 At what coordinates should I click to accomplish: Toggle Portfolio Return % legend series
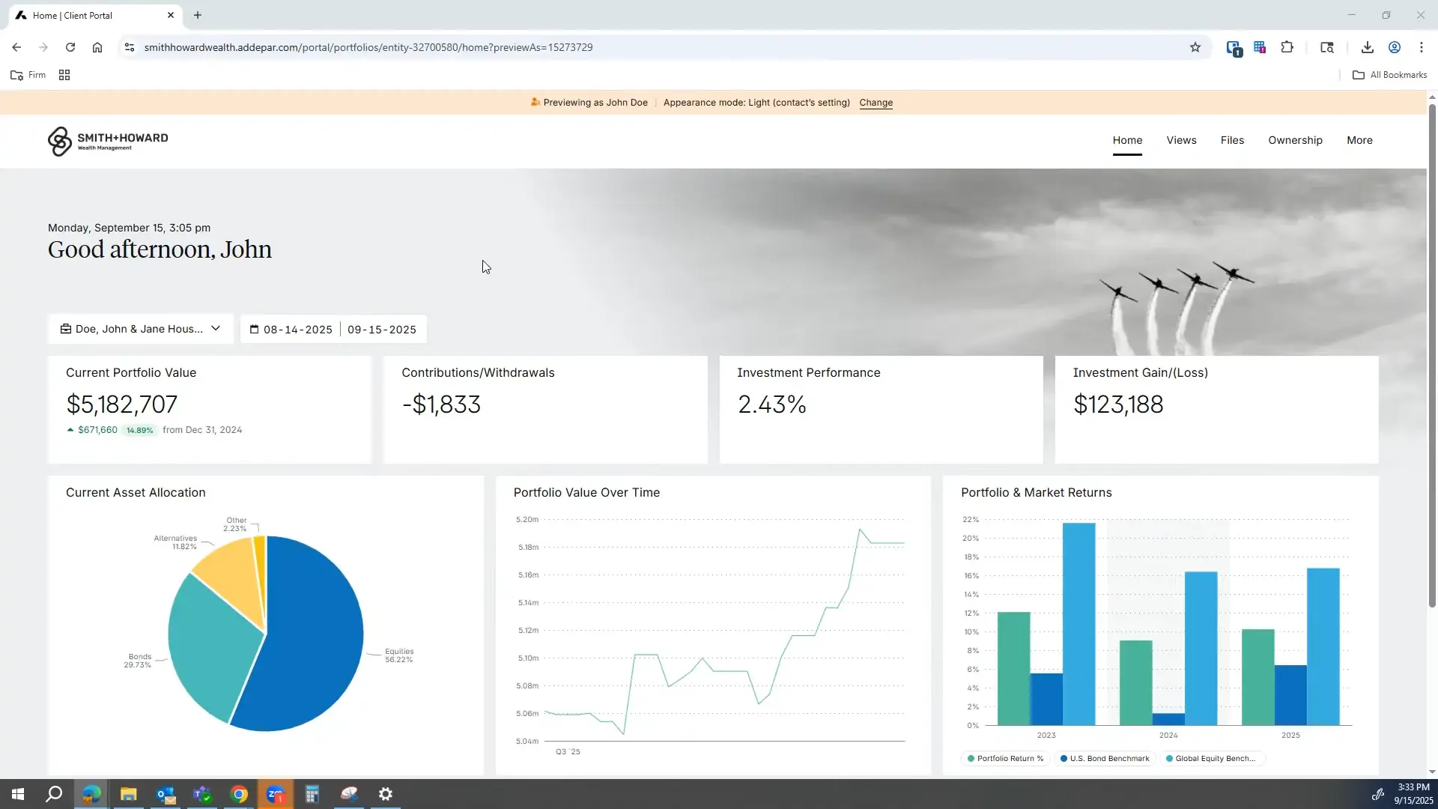click(1005, 759)
